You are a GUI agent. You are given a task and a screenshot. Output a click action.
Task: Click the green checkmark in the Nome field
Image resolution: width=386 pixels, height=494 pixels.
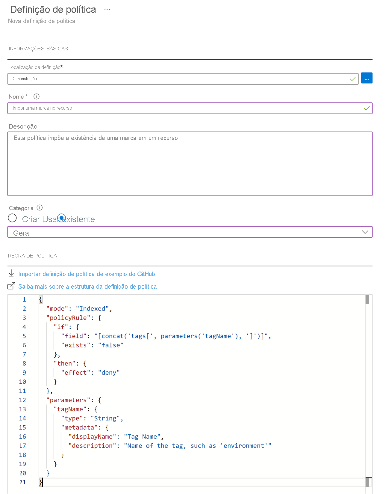point(367,108)
